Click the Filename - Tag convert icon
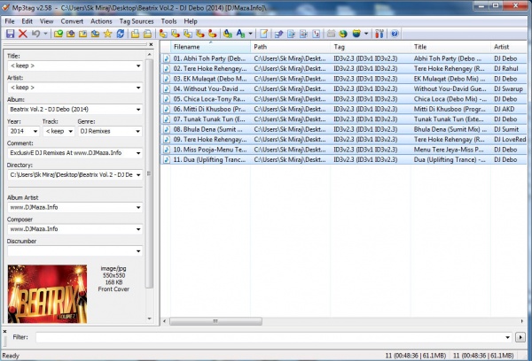This screenshot has height=361, width=532. (176, 34)
